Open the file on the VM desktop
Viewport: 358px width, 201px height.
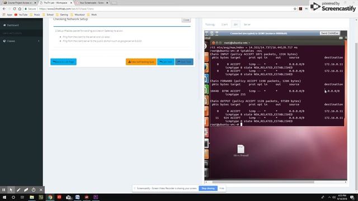(241, 151)
